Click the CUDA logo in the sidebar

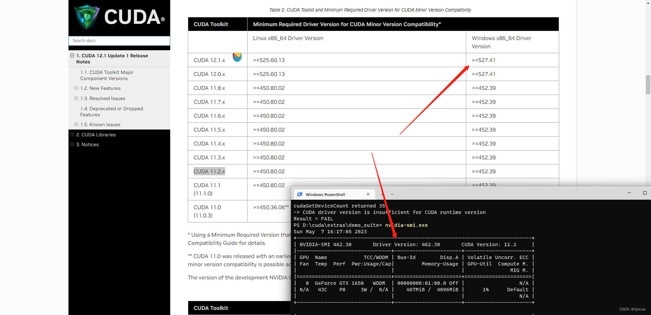(x=119, y=17)
